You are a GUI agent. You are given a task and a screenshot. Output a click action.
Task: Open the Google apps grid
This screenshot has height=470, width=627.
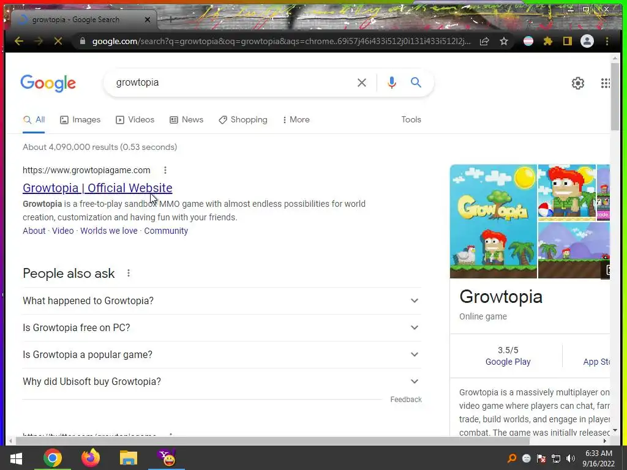(606, 83)
